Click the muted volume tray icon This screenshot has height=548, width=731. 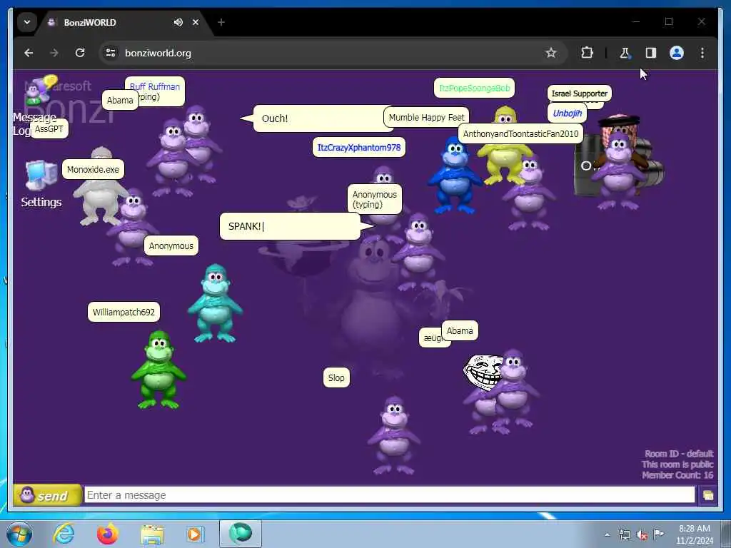coord(642,534)
